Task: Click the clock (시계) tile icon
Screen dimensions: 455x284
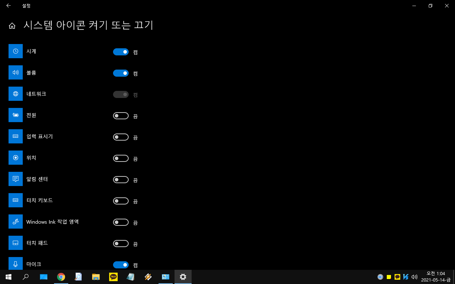Action: coord(16,51)
